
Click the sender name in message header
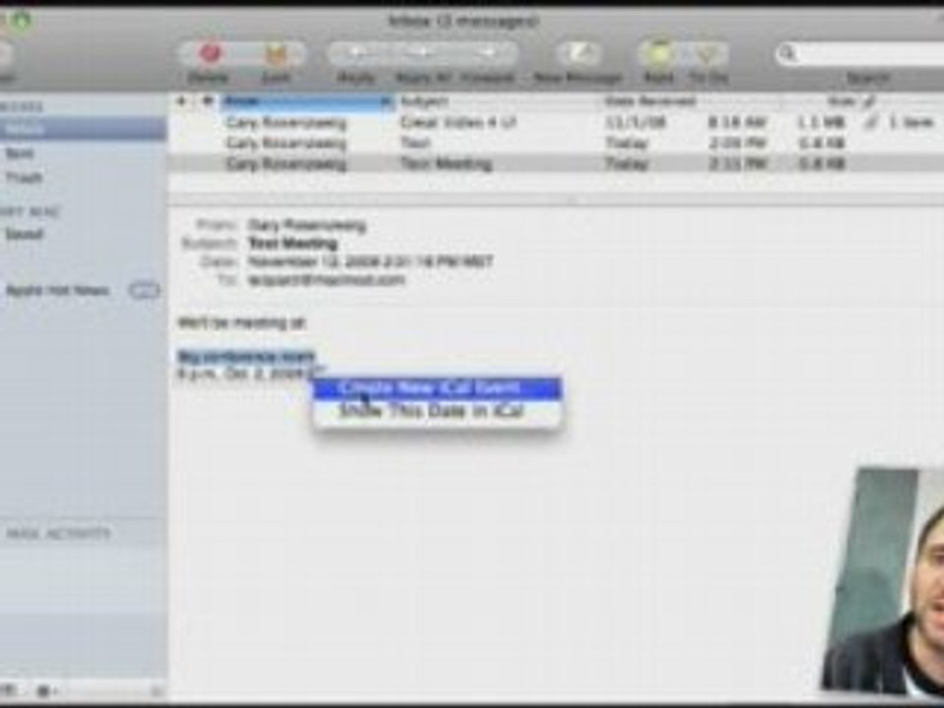click(307, 226)
